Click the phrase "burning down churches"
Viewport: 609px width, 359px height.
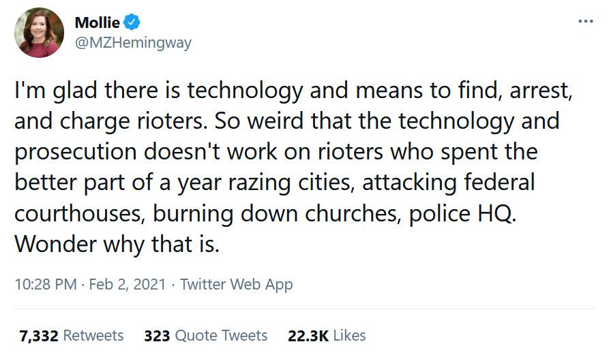click(278, 213)
